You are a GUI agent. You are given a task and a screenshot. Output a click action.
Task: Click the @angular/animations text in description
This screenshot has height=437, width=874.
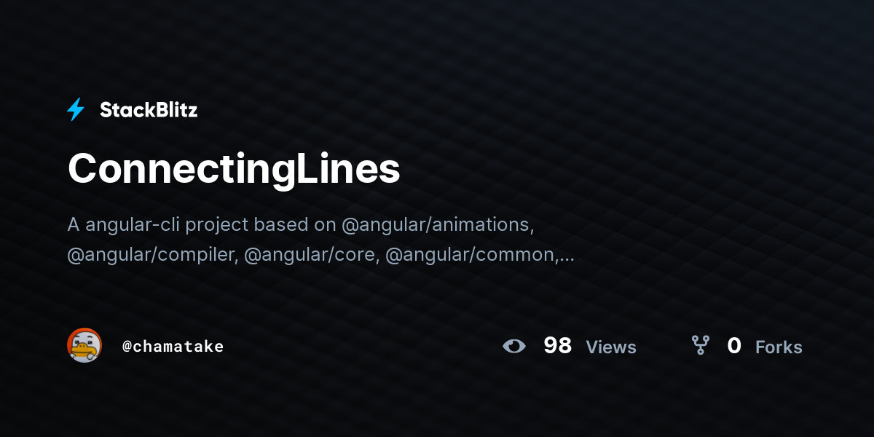coord(438,225)
